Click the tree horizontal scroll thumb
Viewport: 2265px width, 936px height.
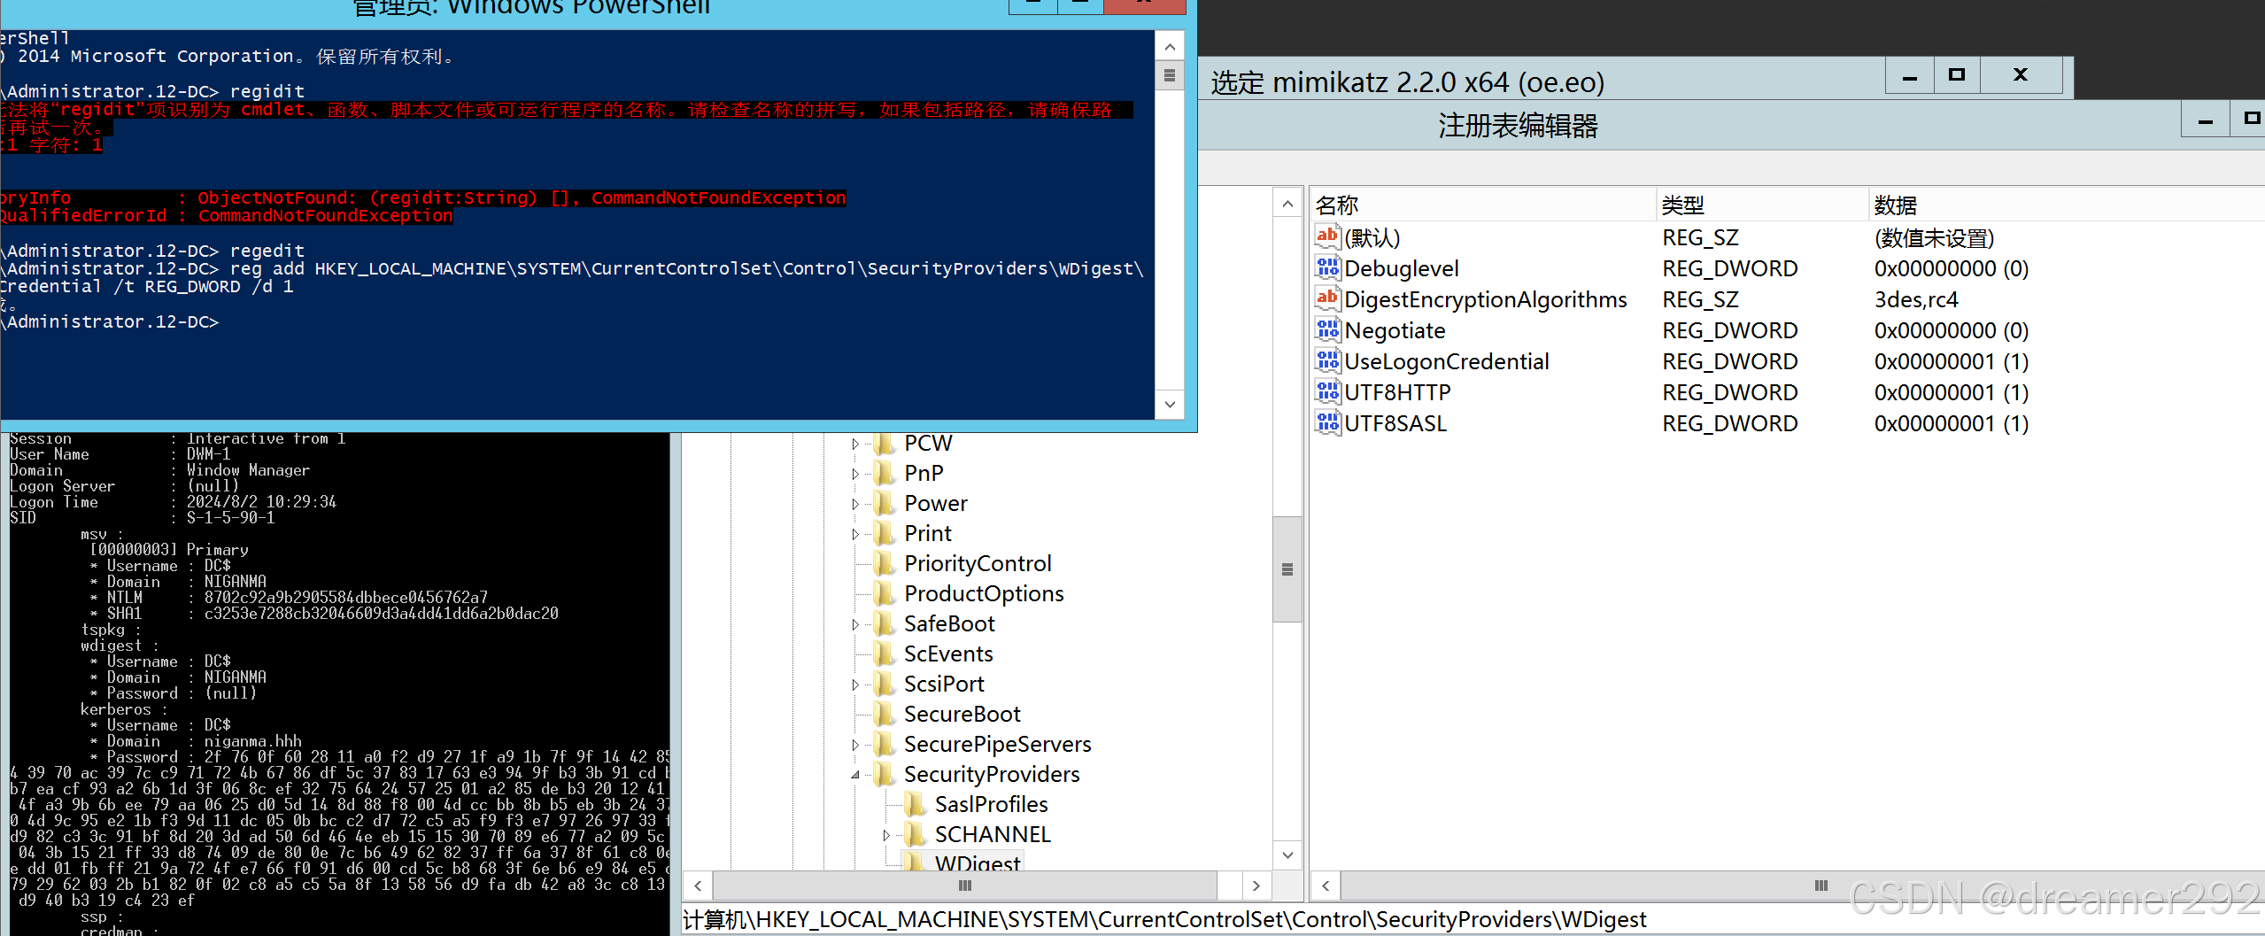click(965, 886)
